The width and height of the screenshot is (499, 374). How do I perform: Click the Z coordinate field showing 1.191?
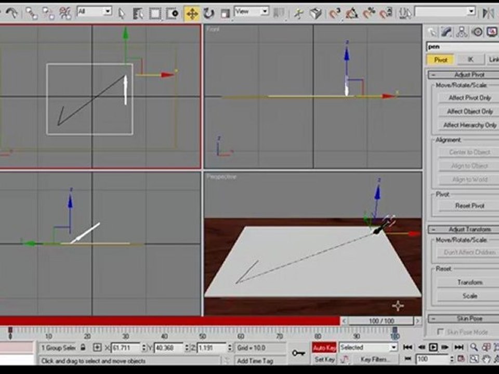click(x=212, y=348)
